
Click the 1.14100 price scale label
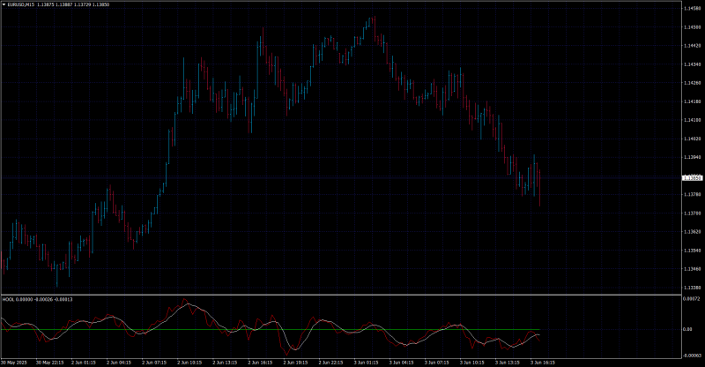(x=692, y=120)
